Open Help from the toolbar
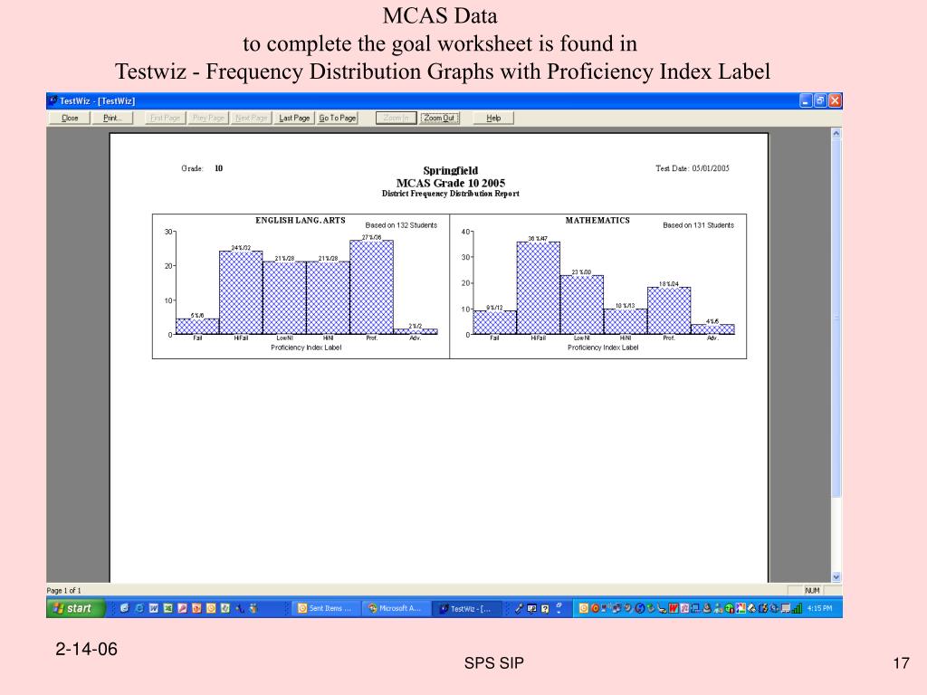 (x=493, y=119)
